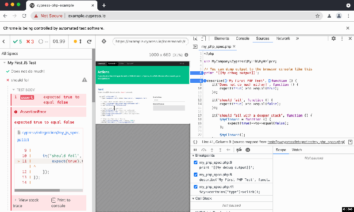Viewport: 354px width, 212px height.
Task: Collapse the TEST BODY section
Action: 14,90
